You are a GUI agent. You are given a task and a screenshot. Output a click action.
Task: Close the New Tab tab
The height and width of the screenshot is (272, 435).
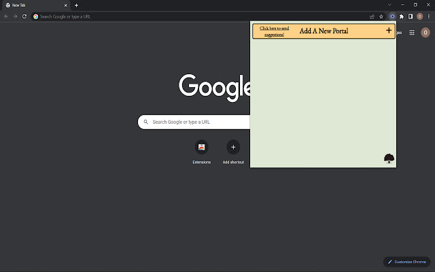tap(66, 5)
